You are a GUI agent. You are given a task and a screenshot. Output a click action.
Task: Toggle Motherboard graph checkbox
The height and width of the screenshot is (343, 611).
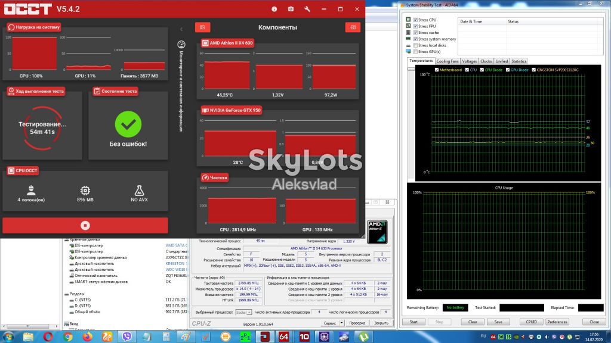click(x=436, y=70)
